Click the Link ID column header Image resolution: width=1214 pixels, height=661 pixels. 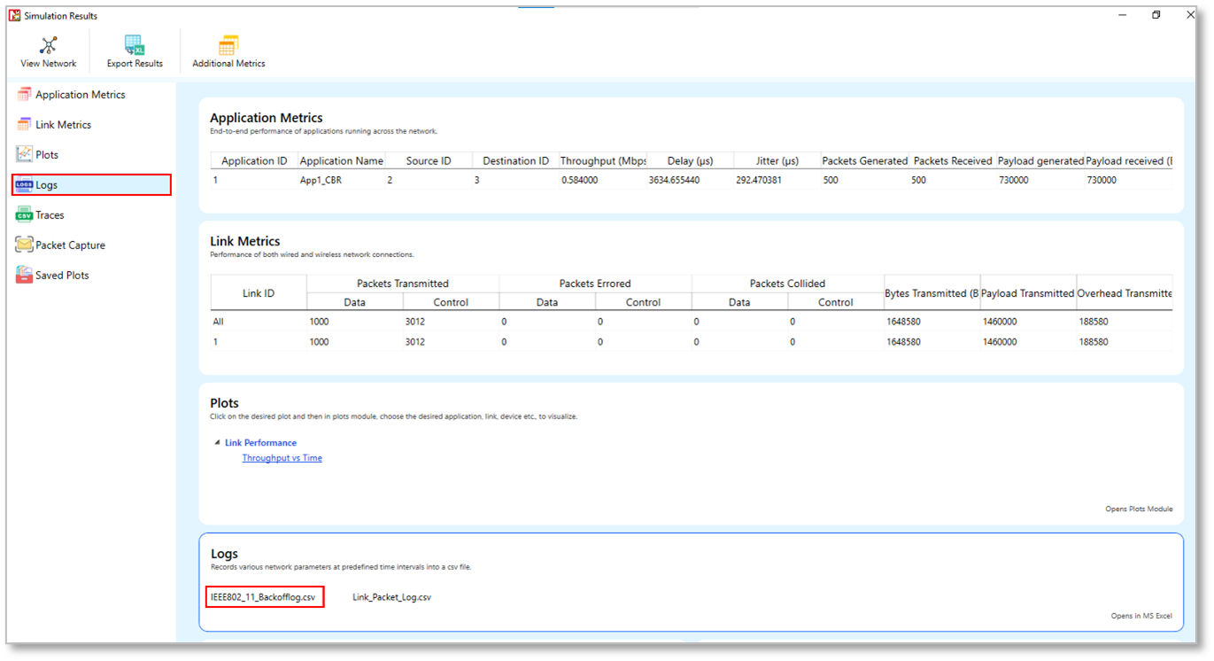258,293
